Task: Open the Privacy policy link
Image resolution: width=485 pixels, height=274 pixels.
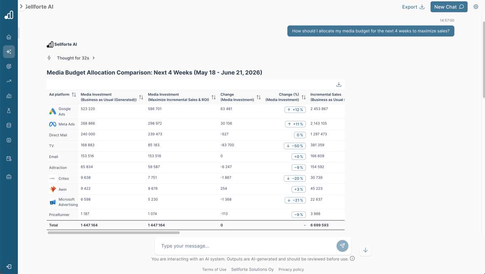Action: tap(291, 270)
